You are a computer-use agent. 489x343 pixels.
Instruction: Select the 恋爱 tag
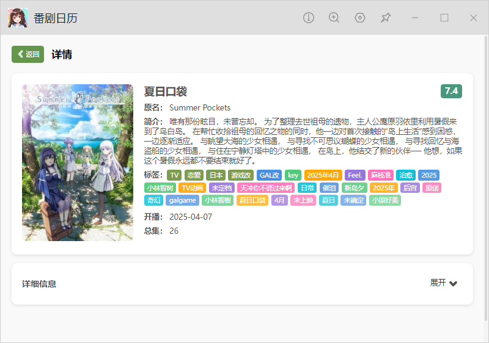click(194, 175)
